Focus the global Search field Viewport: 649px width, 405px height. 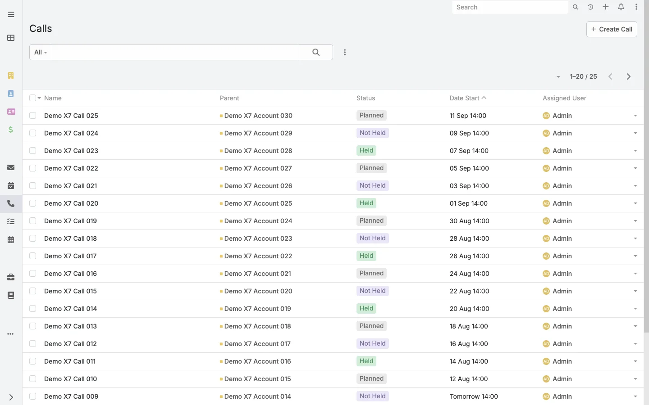point(510,7)
